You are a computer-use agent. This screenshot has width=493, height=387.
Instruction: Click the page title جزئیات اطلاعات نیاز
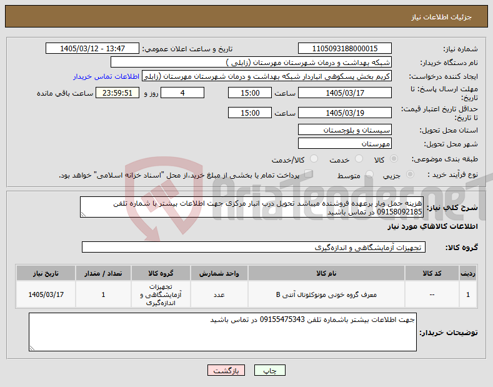click(x=441, y=17)
